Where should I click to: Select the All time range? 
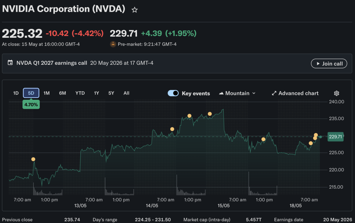point(126,93)
